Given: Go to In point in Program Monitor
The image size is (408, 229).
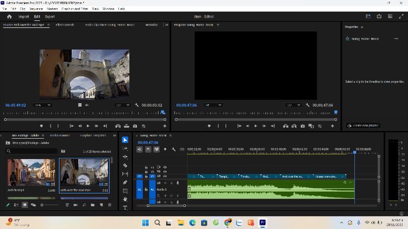Looking at the screenshot, I should pos(239,126).
